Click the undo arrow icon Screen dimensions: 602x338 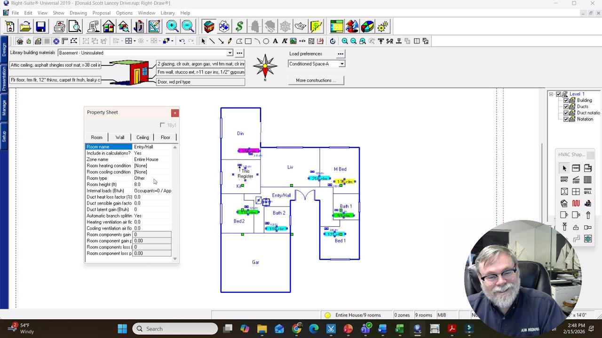182,41
